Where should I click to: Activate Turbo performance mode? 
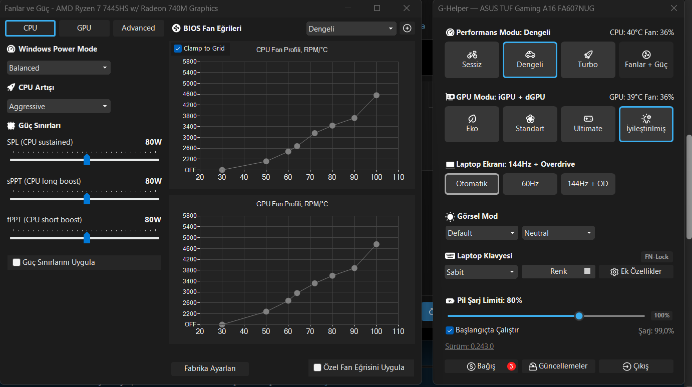pos(588,60)
